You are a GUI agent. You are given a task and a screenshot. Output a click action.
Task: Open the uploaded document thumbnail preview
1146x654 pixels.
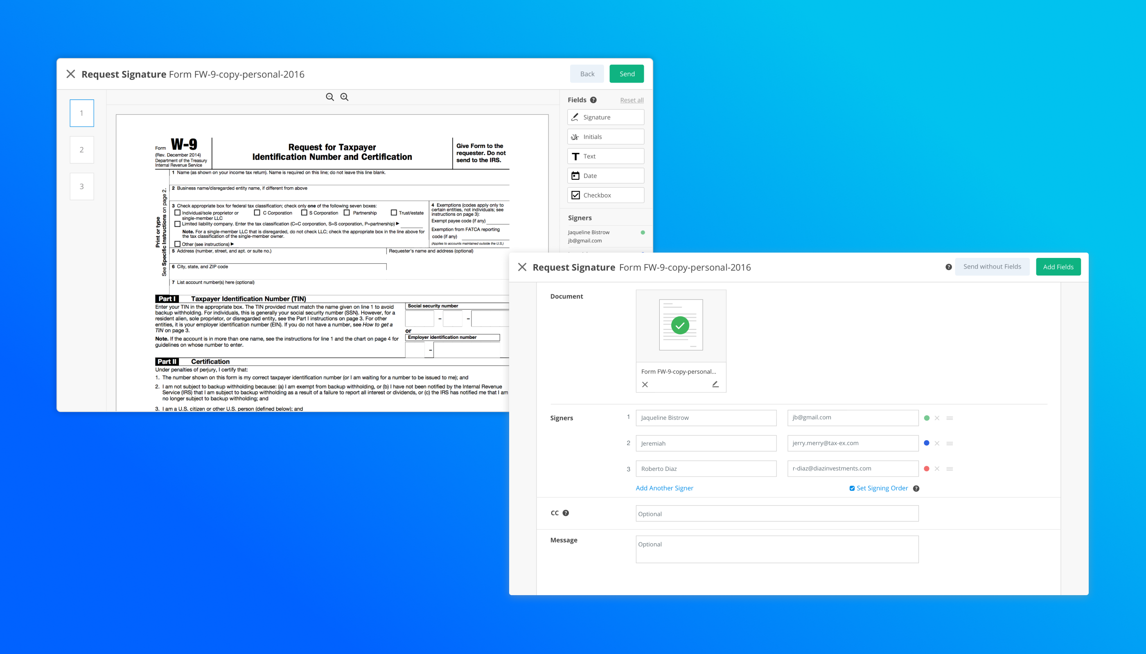point(681,325)
